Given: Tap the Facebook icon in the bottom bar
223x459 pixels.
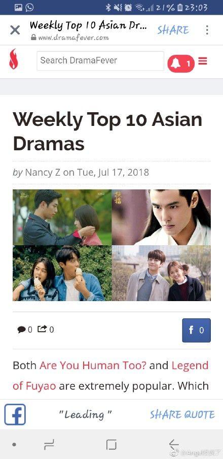Looking at the screenshot, I should click(x=15, y=414).
